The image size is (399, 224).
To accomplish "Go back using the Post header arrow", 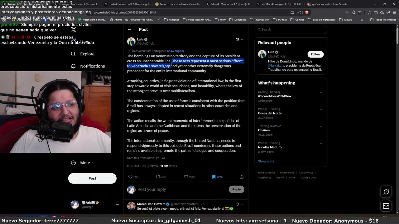I will click(x=129, y=30).
